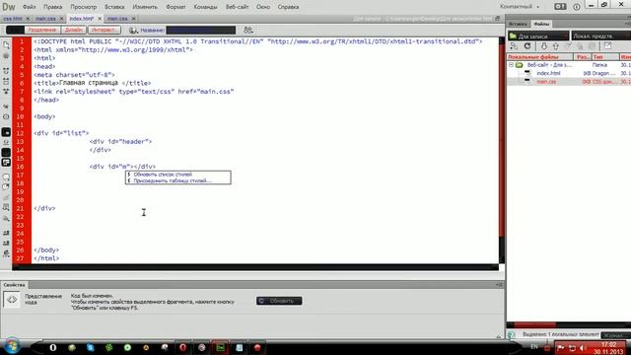Switch to Разделение split view
Screen dimensions: 631x355
pos(42,30)
